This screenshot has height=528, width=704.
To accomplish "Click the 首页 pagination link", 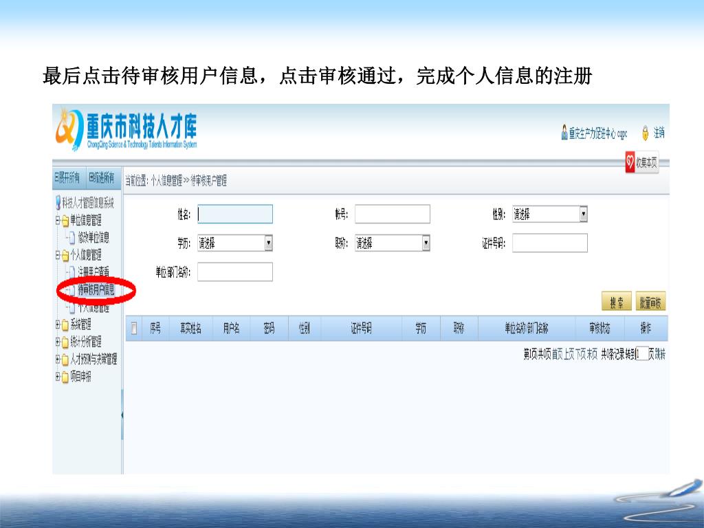I will point(557,355).
